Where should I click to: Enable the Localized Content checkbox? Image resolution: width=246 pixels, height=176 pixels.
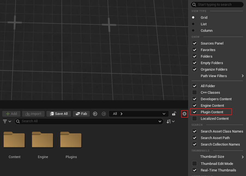tap(195, 118)
